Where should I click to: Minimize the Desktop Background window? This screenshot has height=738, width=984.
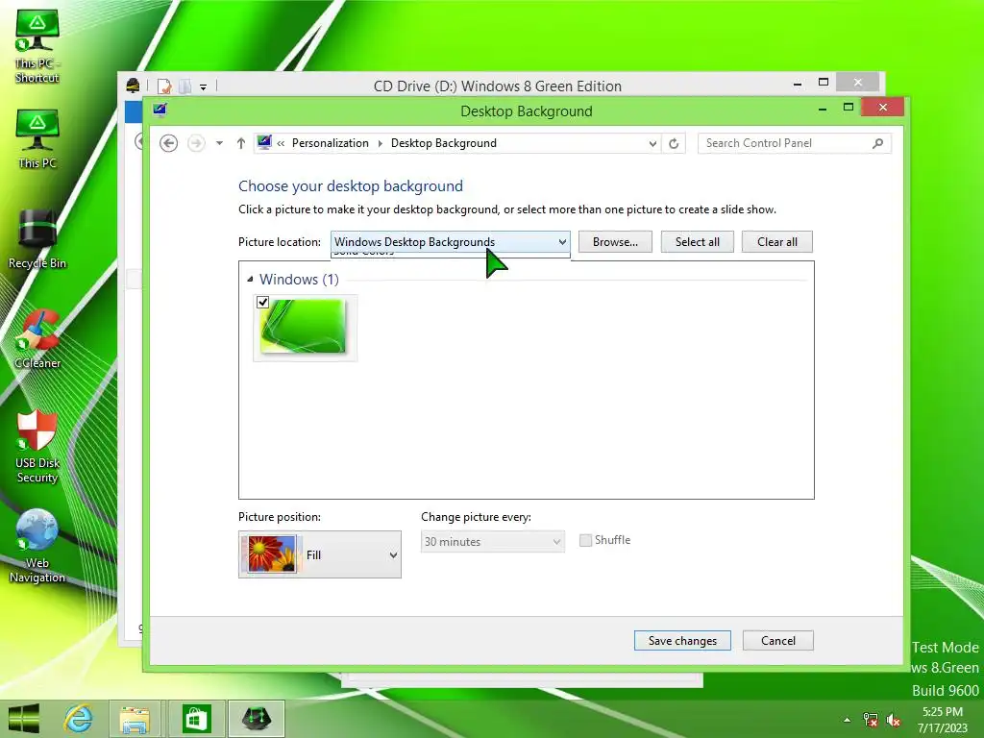(823, 109)
